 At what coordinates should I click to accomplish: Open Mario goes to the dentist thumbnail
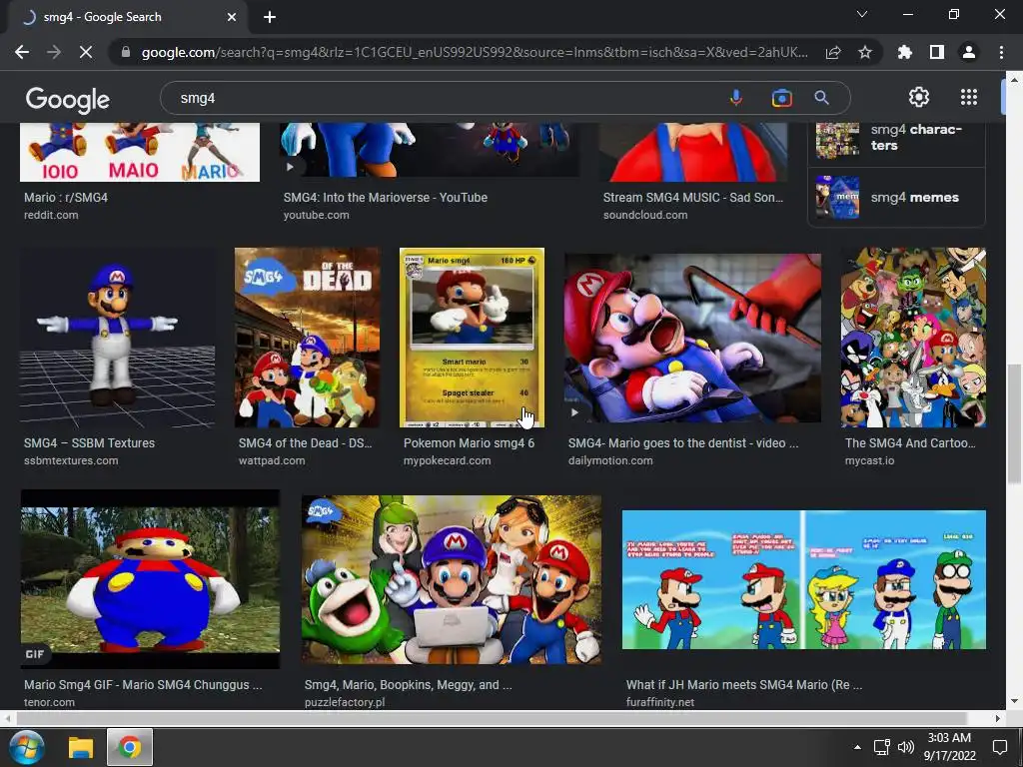pos(692,338)
